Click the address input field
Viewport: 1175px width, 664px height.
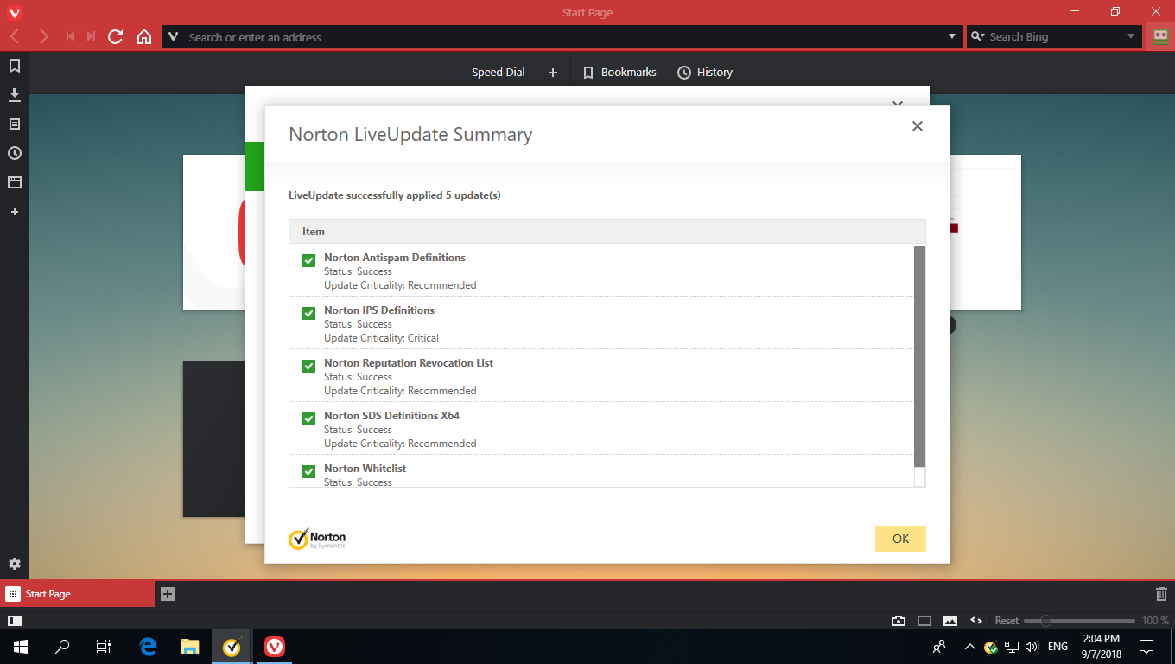564,37
